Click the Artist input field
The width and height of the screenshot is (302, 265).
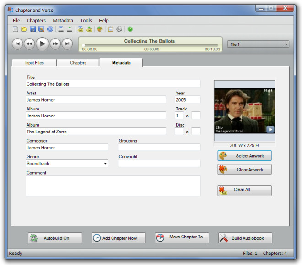(96, 100)
